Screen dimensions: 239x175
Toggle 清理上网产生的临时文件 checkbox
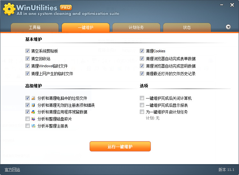pyautogui.click(x=27, y=74)
